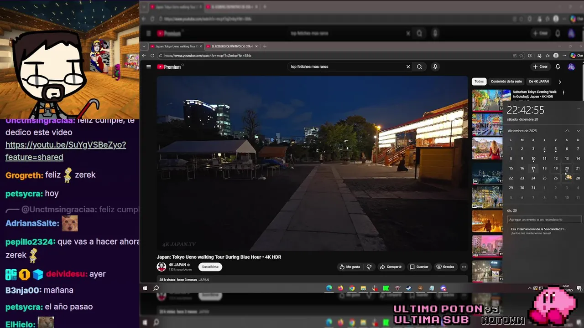Open the YouTube link in Unctmsingraciaa's chat message

(x=66, y=151)
